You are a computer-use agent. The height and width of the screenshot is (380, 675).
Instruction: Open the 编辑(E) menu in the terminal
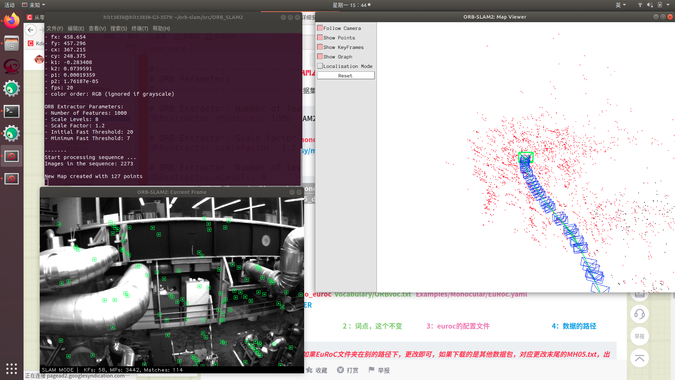click(x=76, y=28)
